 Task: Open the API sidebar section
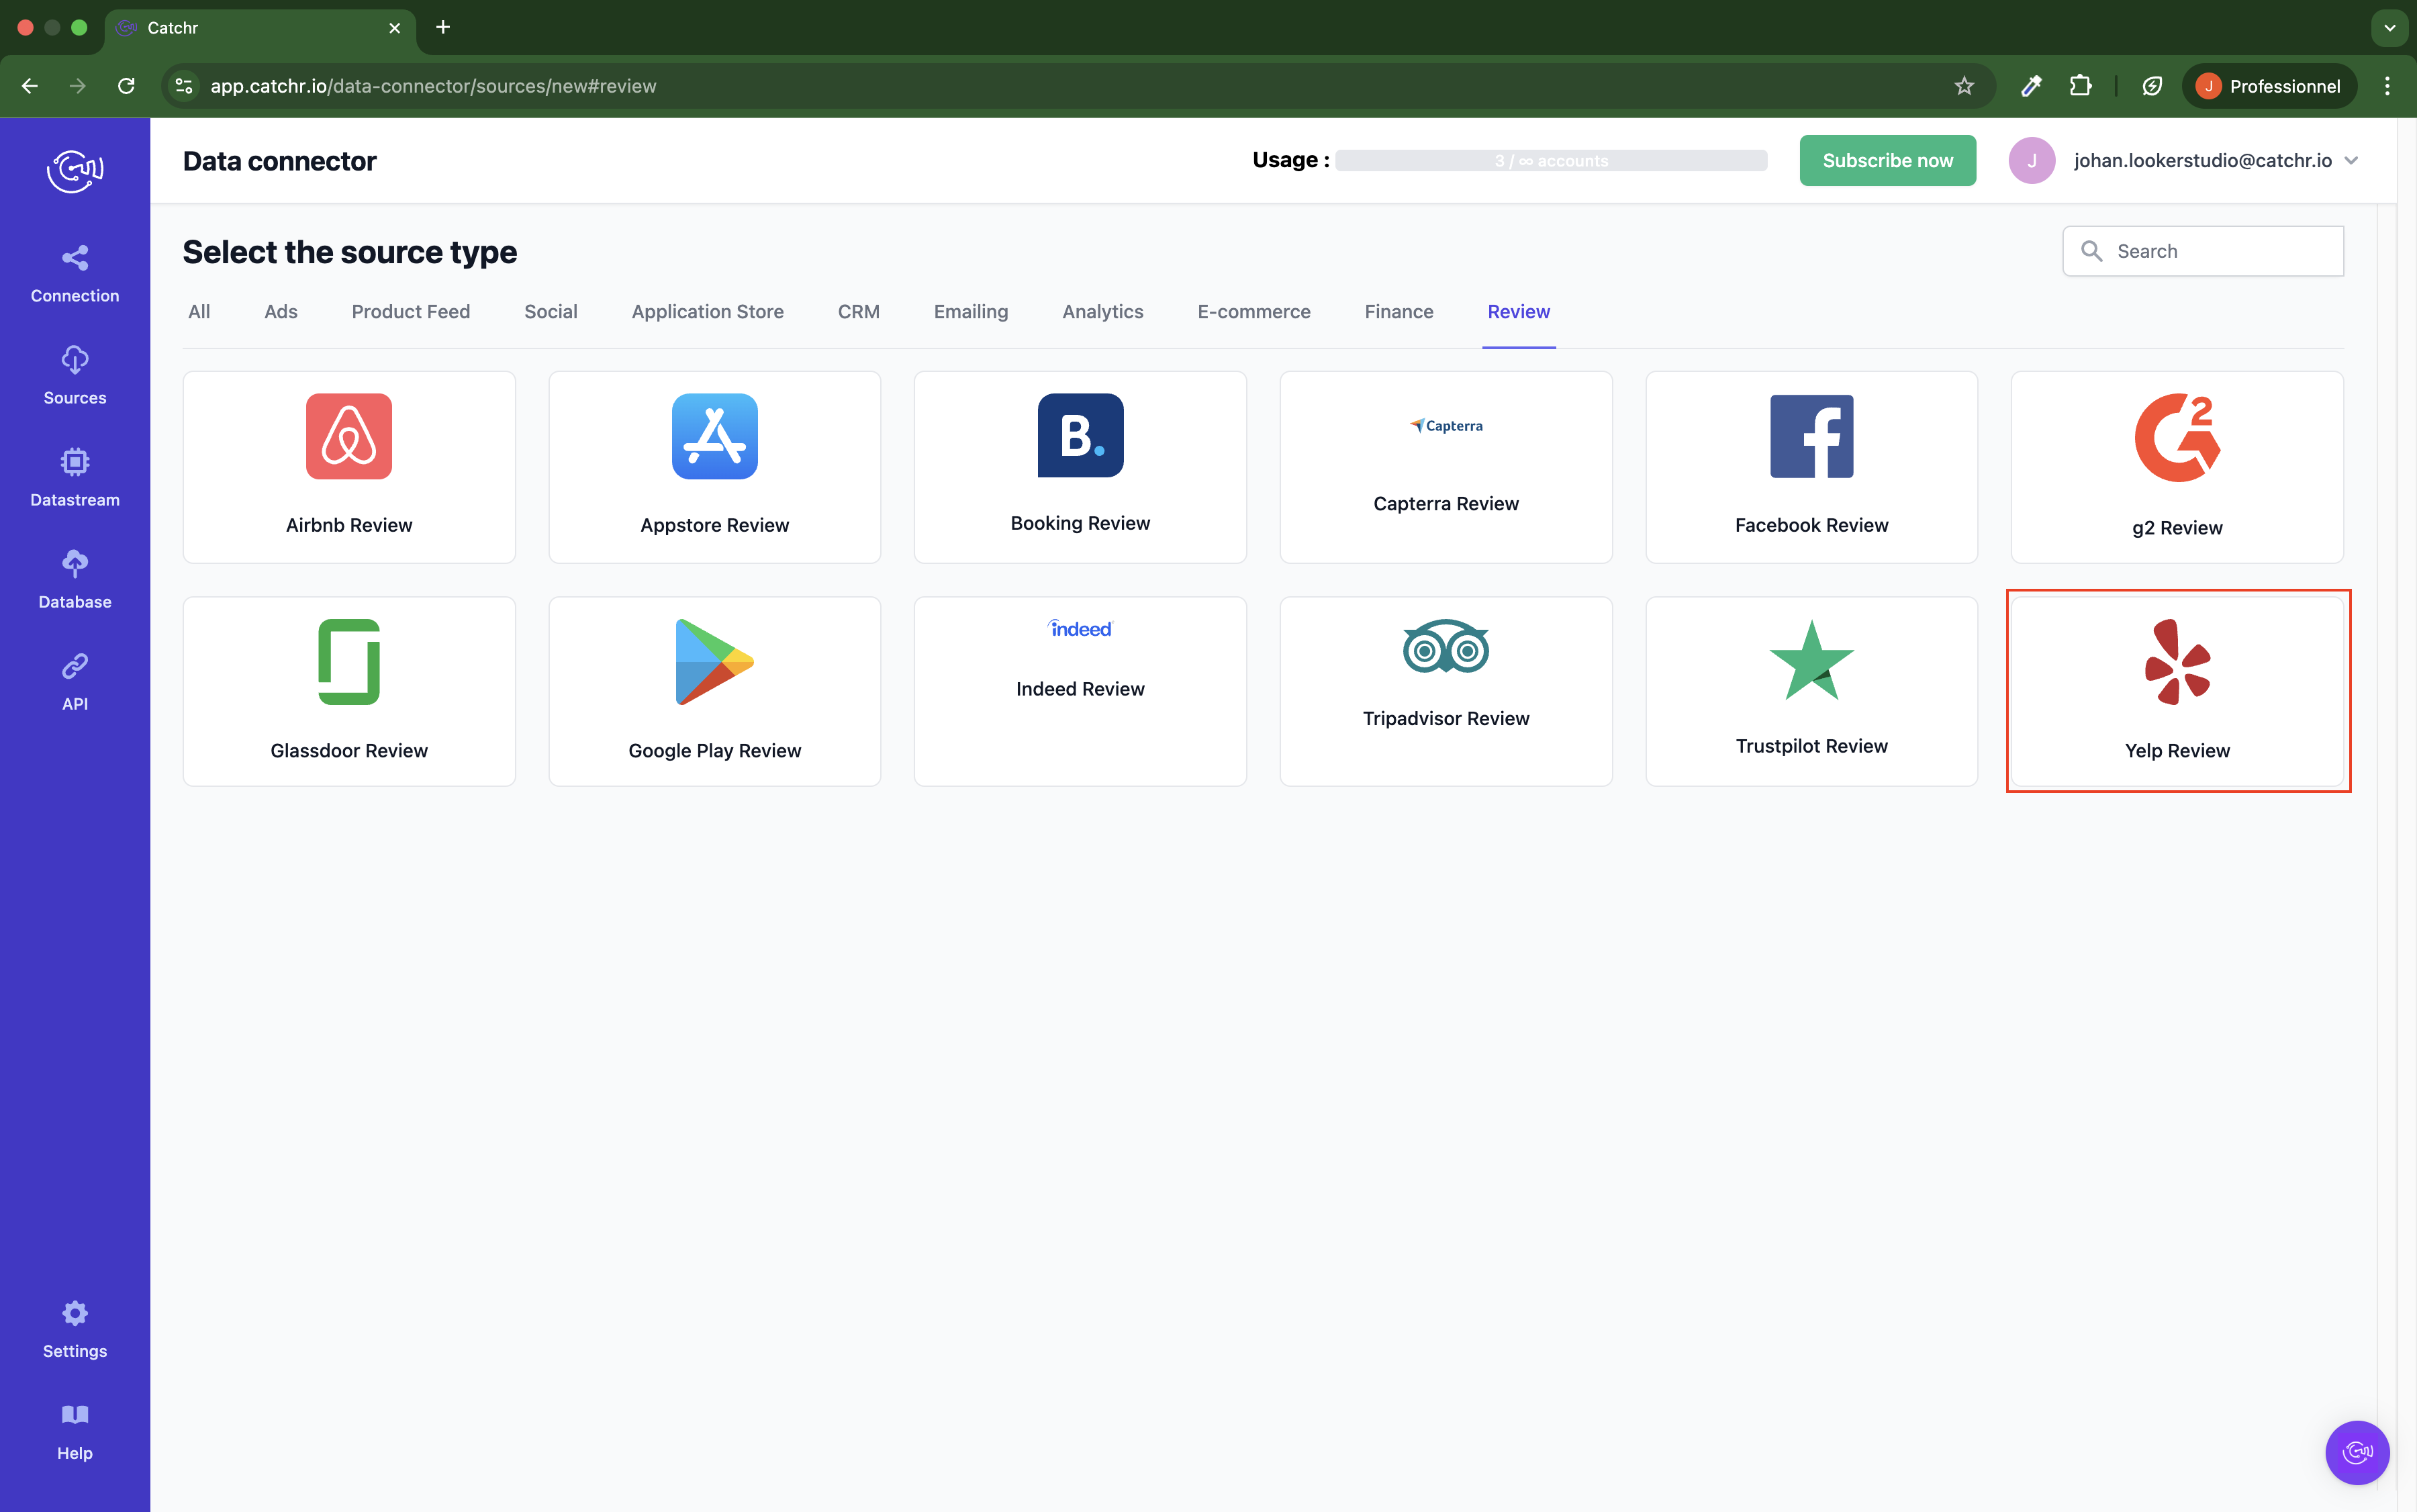coord(75,681)
